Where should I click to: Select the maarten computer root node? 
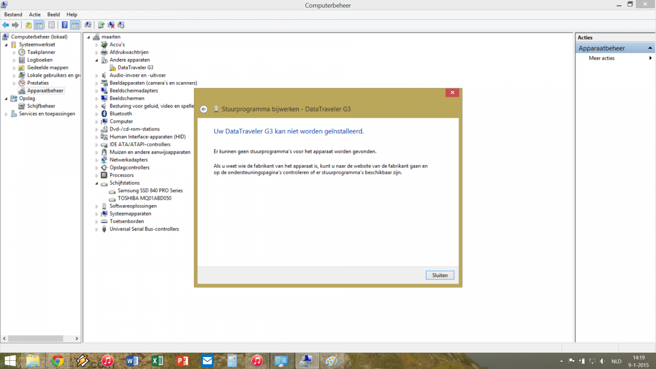[111, 37]
